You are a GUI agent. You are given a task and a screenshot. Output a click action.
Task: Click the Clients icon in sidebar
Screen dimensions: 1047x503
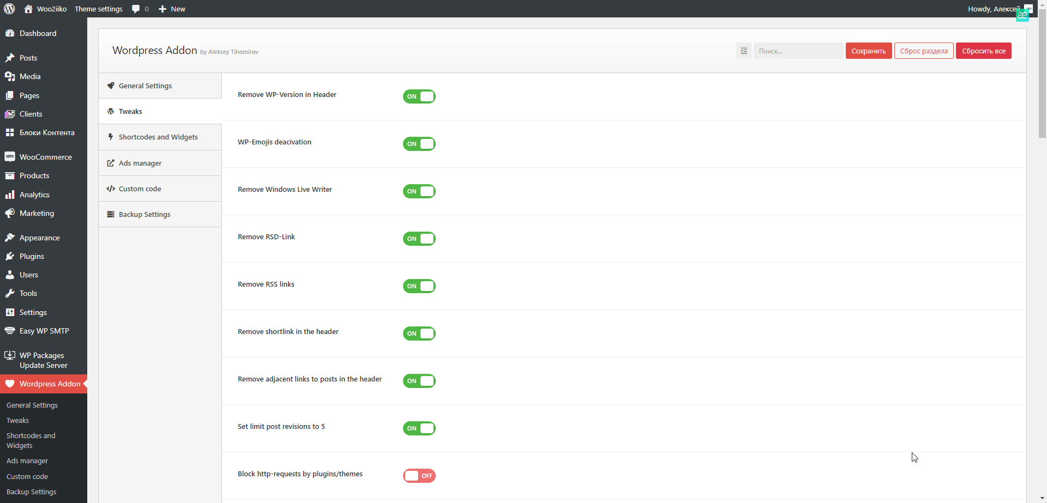(10, 114)
